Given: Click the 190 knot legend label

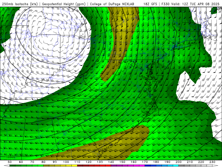Looking at the screenshot, I should point(167,162).
